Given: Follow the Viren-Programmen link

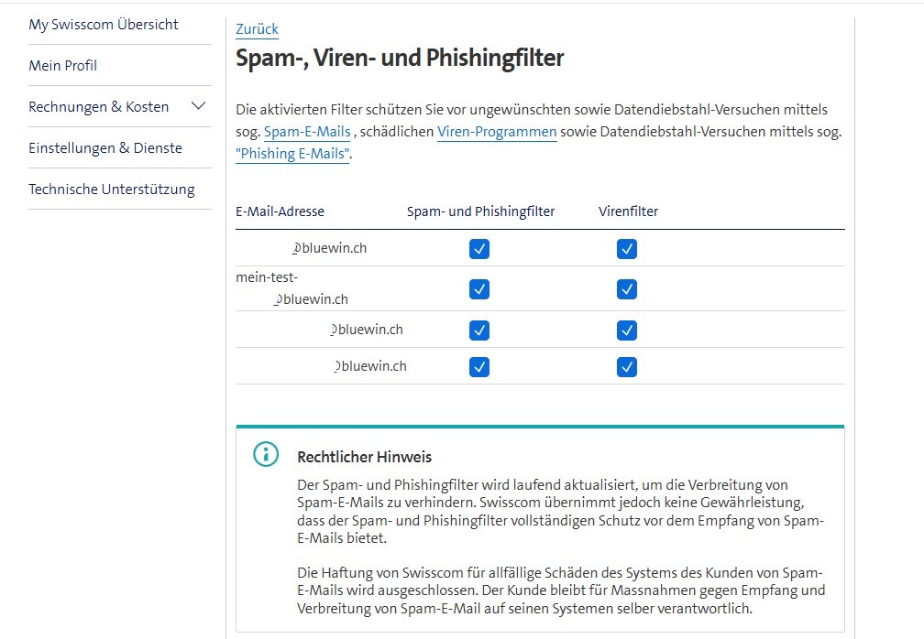Looking at the screenshot, I should click(497, 131).
